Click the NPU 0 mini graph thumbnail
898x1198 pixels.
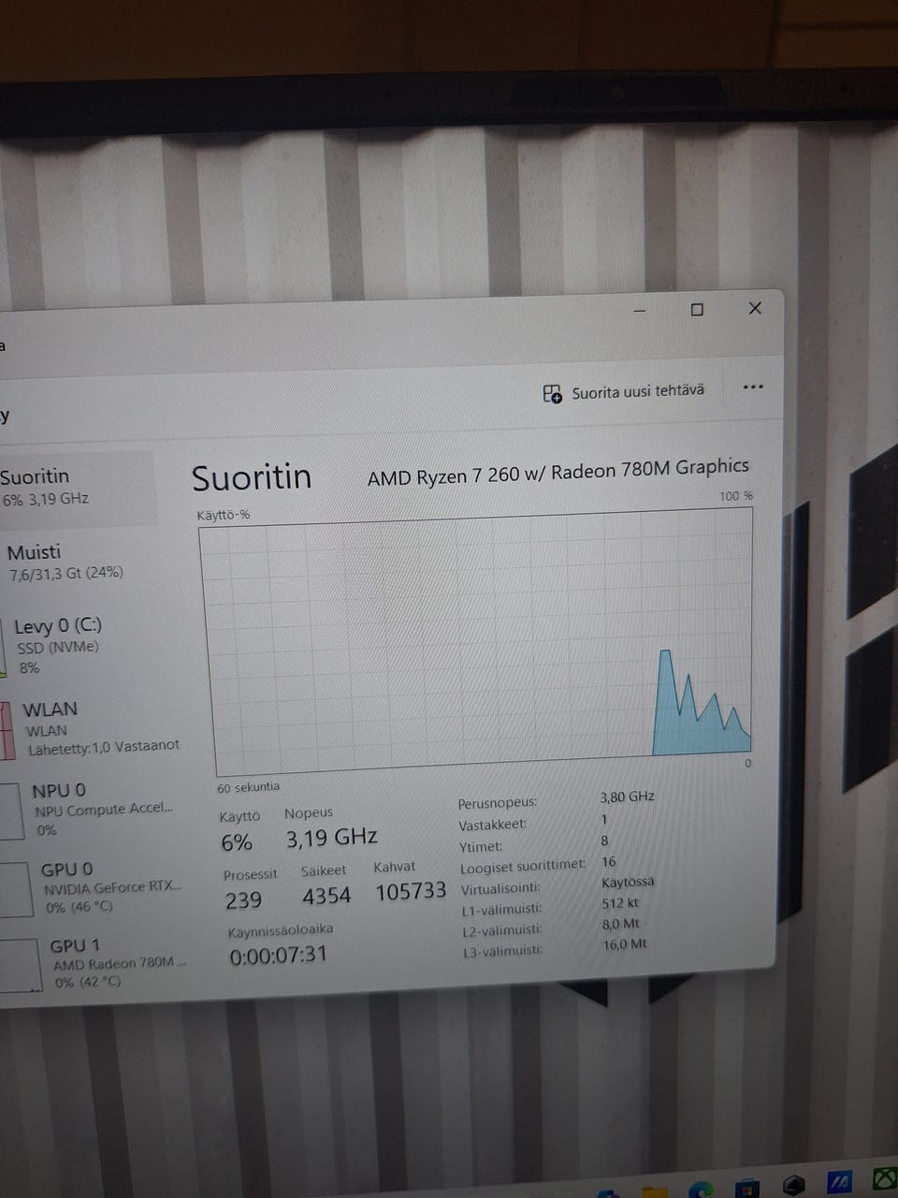(11, 811)
